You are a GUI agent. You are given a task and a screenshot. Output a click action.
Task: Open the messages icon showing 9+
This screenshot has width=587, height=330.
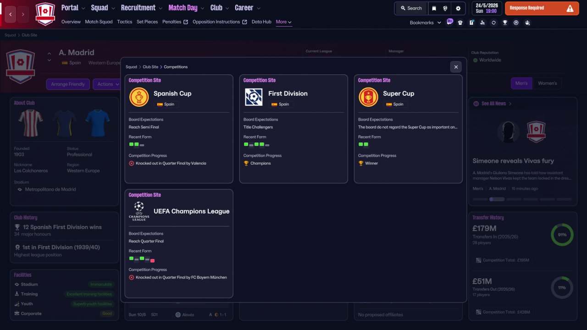449,22
